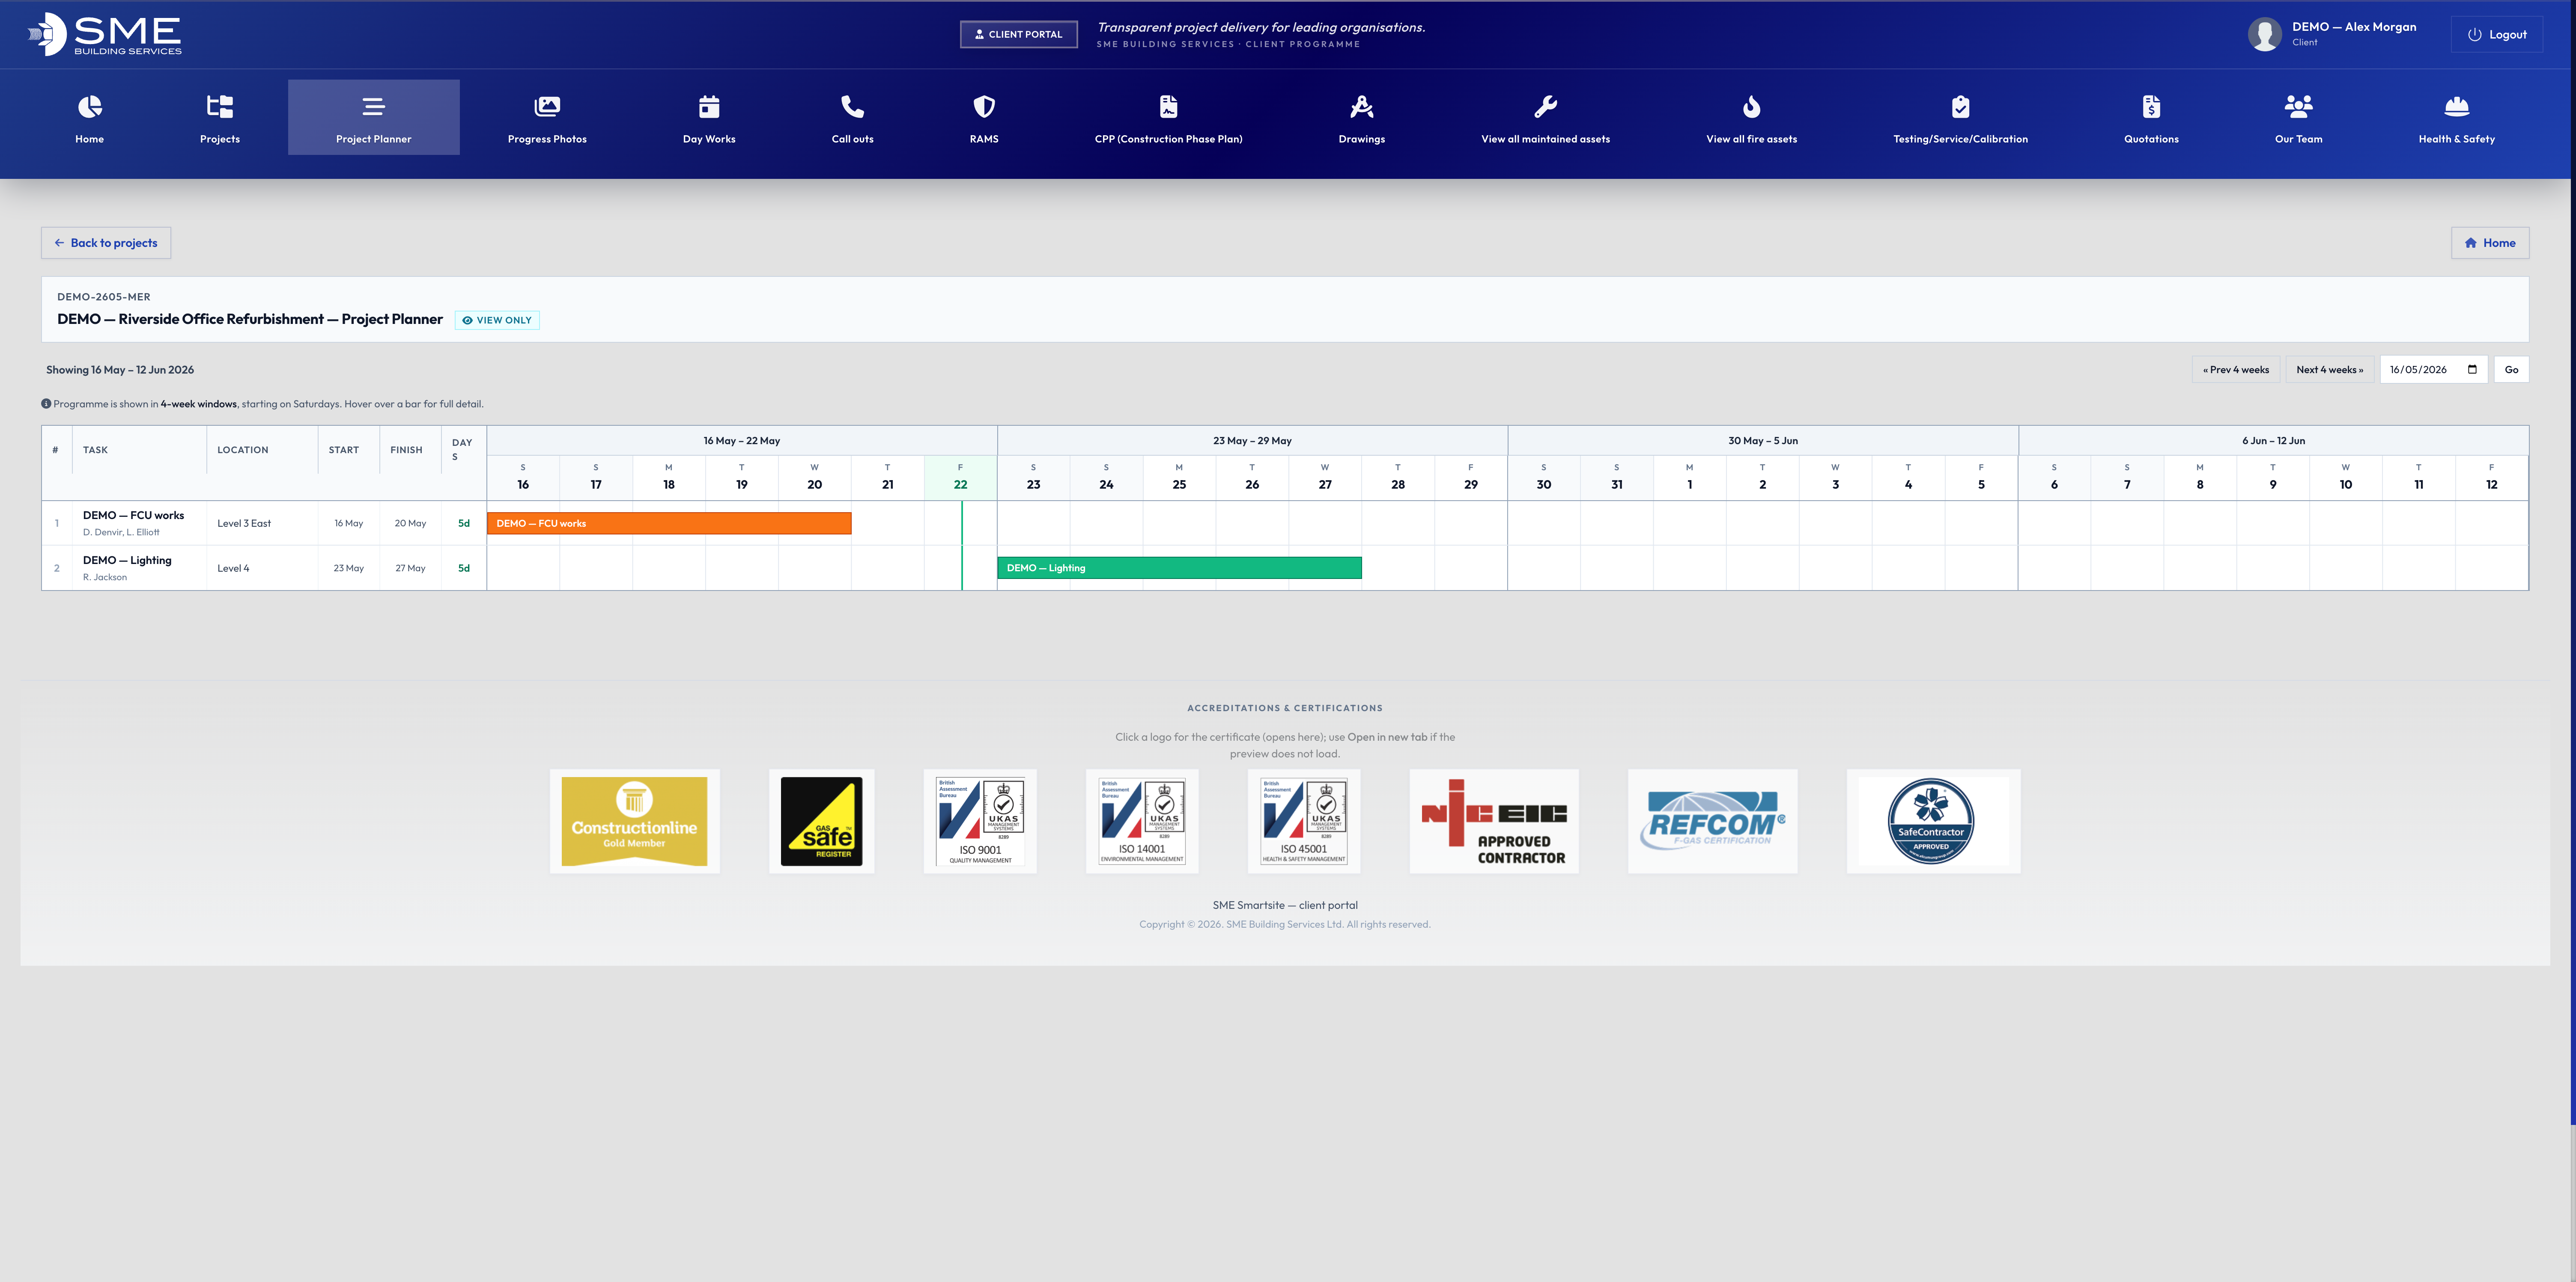Open the ISO 45001 certificate logo
The image size is (2576, 1282).
[x=1304, y=821]
